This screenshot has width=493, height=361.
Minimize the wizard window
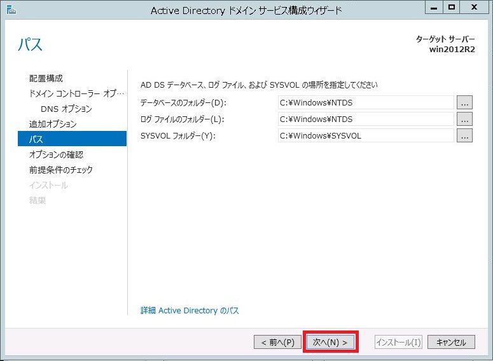click(x=434, y=7)
